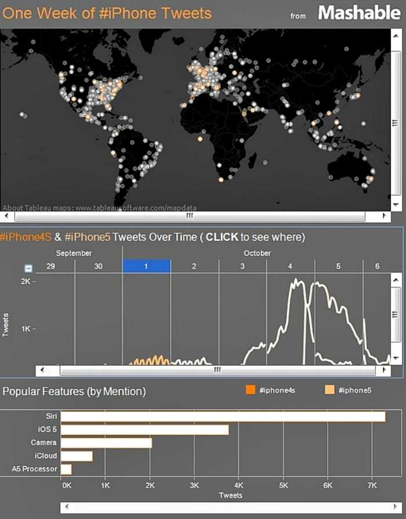The width and height of the screenshot is (406, 519).
Task: Select the September 30 date header
Action: tap(98, 266)
